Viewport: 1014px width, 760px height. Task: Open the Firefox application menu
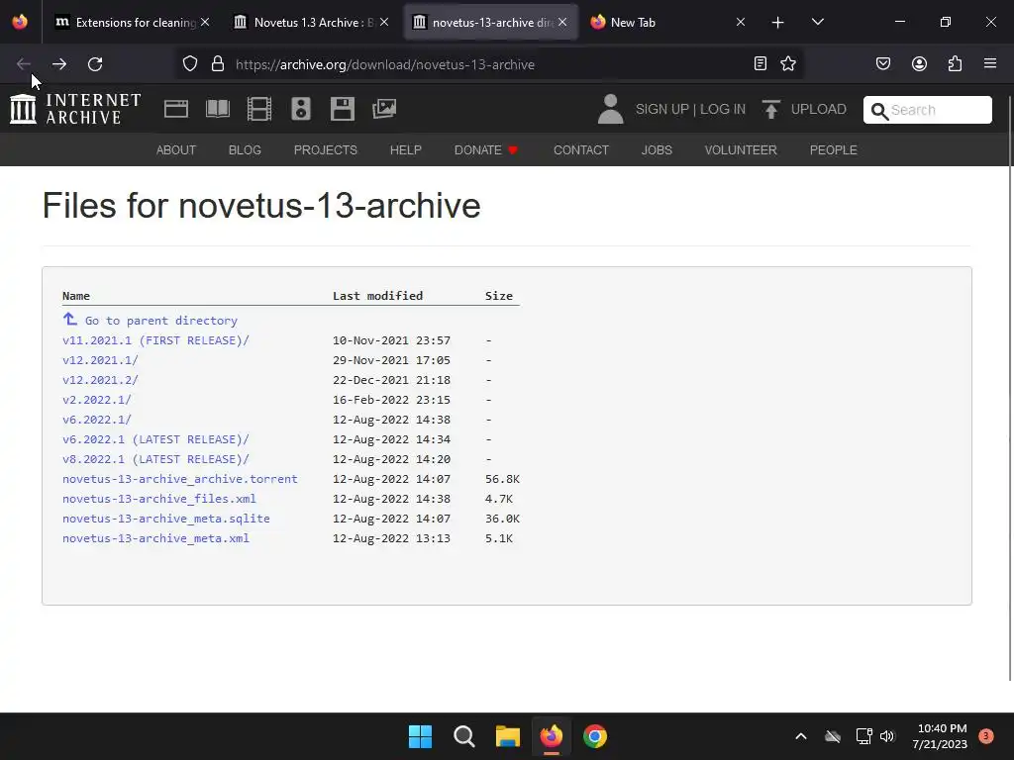pyautogui.click(x=990, y=63)
